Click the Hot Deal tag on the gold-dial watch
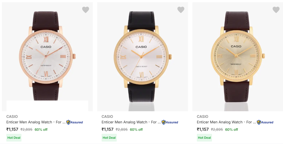The image size is (283, 144). pos(204,138)
